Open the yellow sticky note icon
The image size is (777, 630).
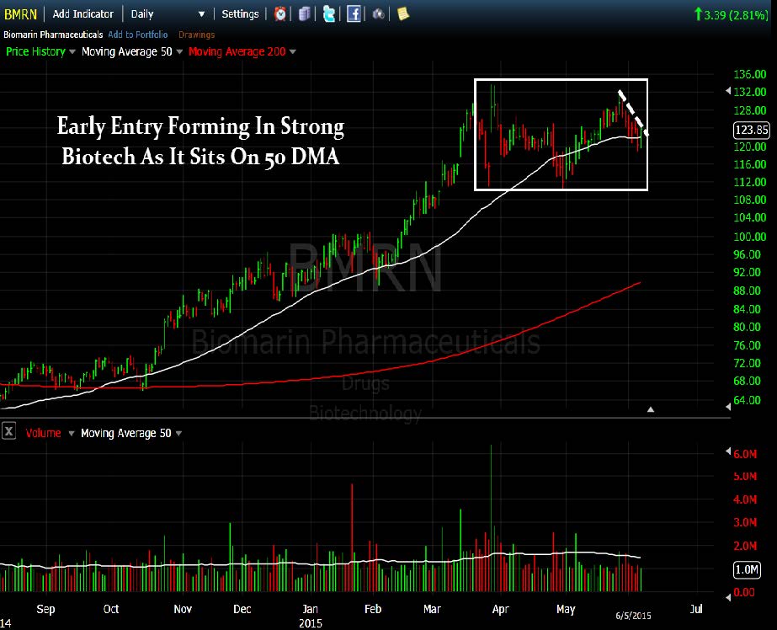403,13
